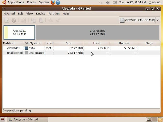Image resolution: width=163 pixels, height=122 pixels.
Task: Click the 55.50 MiB unused cell
Action: coord(131,48)
